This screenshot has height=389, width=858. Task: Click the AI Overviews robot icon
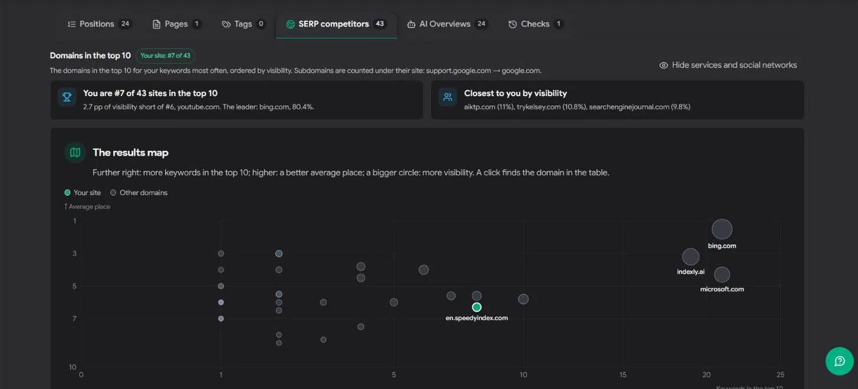[412, 24]
